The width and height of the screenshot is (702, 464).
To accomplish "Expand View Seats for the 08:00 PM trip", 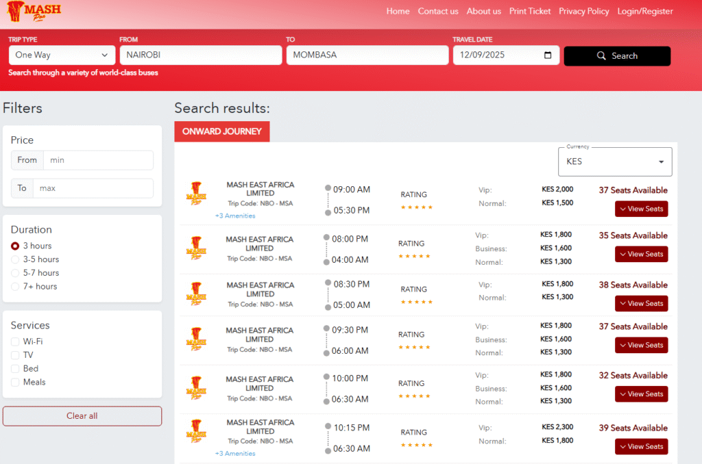I will pos(641,254).
